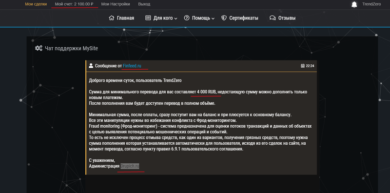
Task: Navigate to Главная page
Action: pyautogui.click(x=125, y=18)
